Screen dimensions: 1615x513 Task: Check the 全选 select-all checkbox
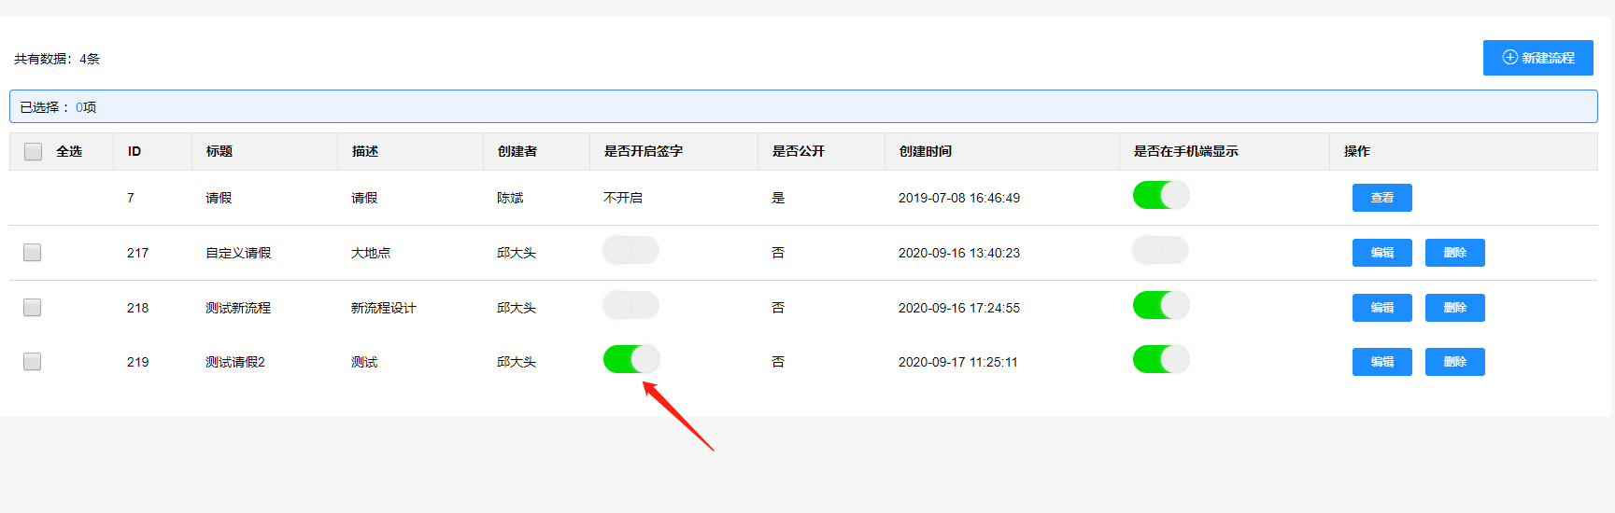point(33,151)
